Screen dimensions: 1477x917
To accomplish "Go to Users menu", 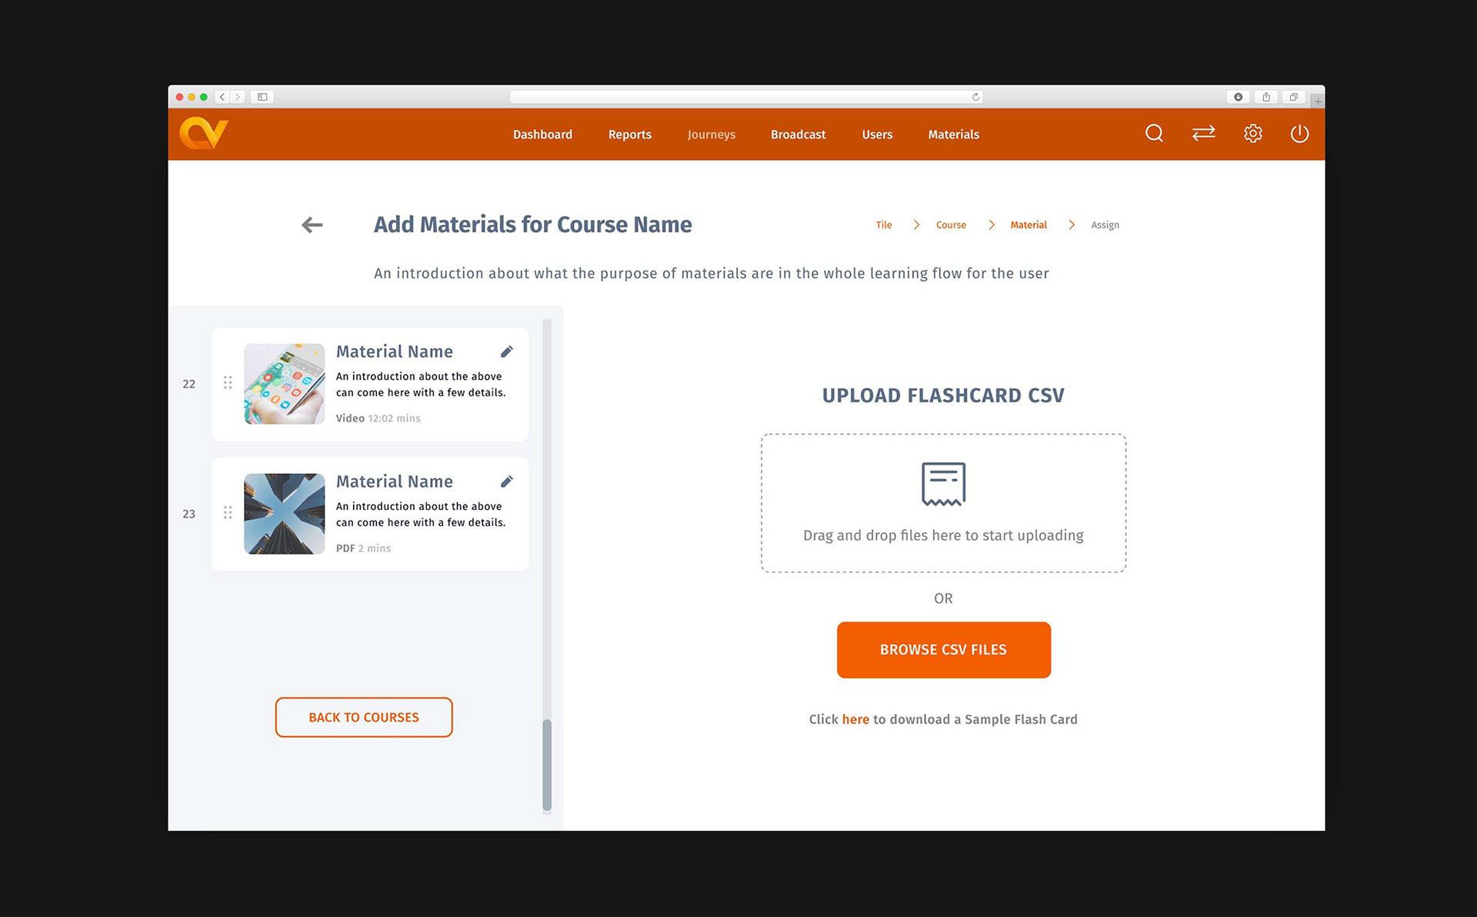I will [x=877, y=135].
